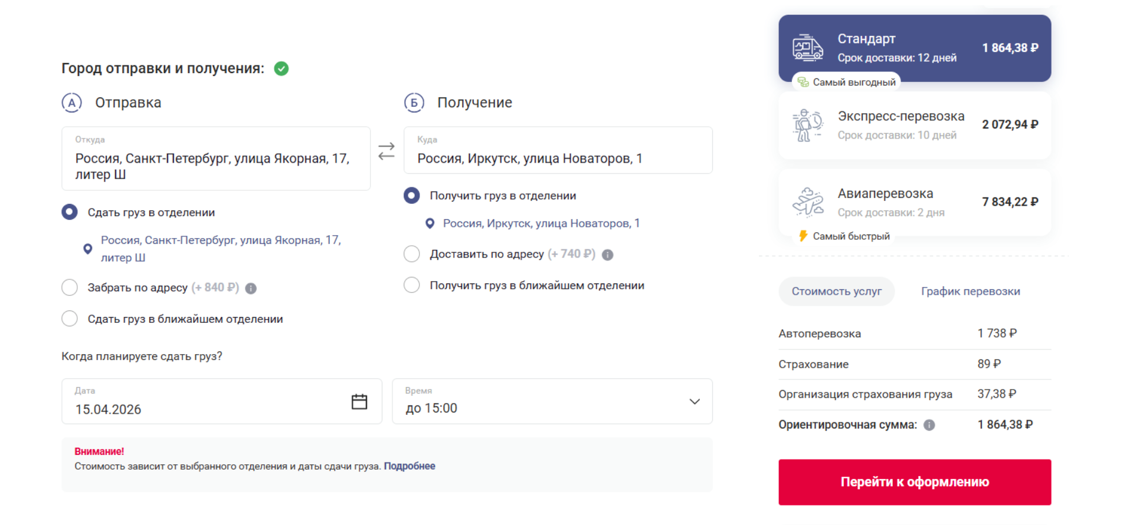1133x525 pixels.
Task: Select Получить груз в отделении option
Action: pos(412,196)
